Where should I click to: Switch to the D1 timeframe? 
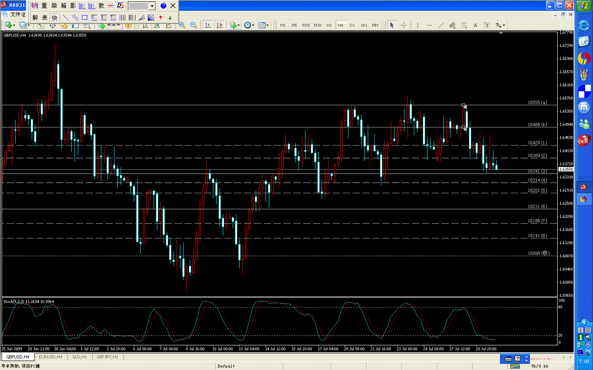coord(352,25)
